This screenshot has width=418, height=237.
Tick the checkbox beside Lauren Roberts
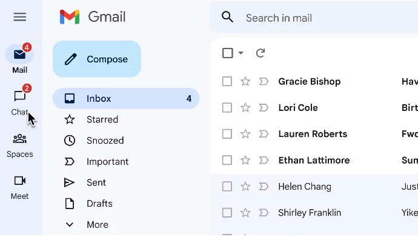(227, 134)
